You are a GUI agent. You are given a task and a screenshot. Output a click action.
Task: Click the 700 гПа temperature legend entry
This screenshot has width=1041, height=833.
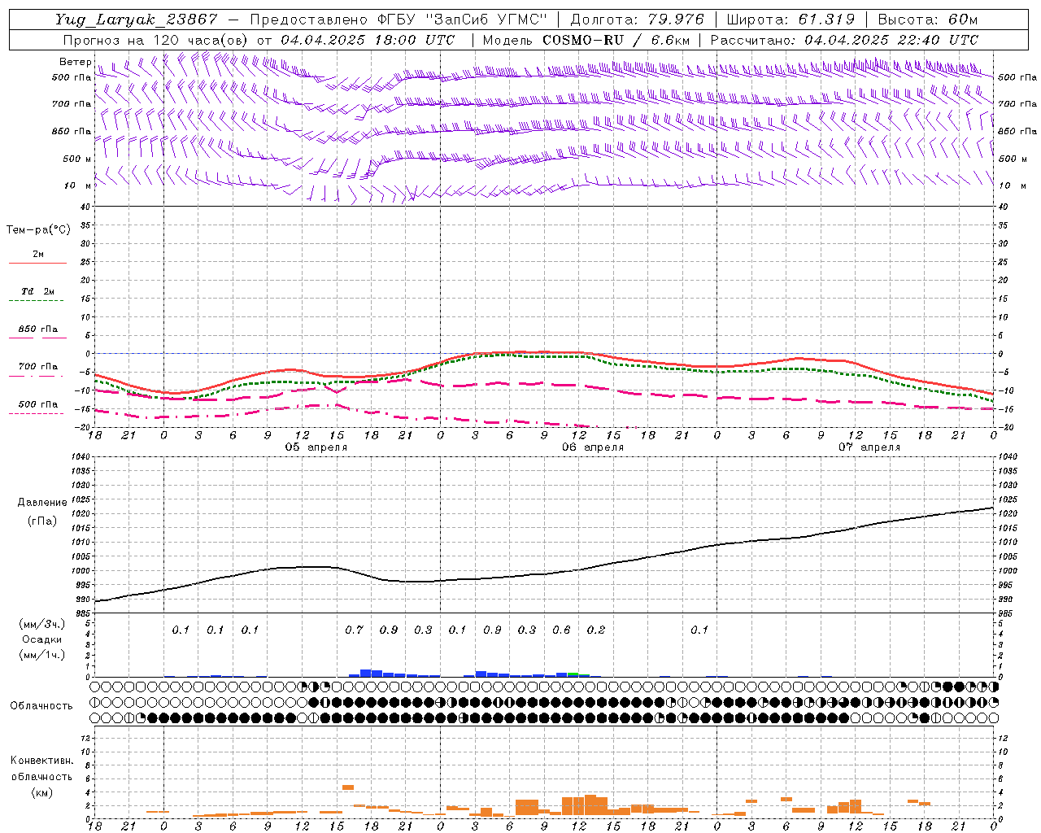pos(37,367)
